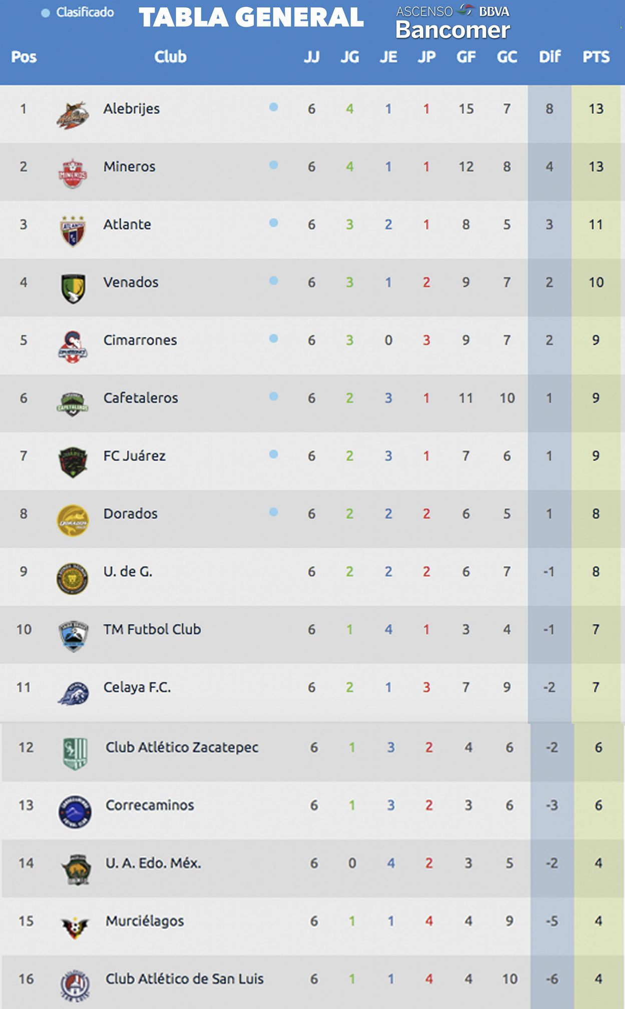Click the Venados team badge

[x=73, y=289]
